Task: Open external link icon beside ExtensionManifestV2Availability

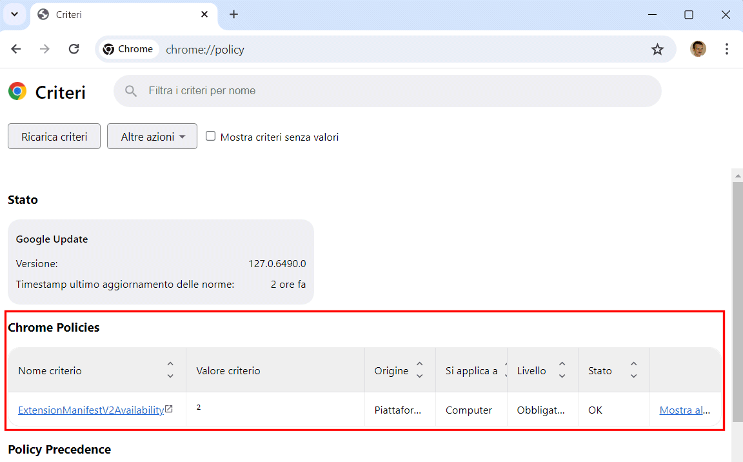Action: pyautogui.click(x=169, y=409)
